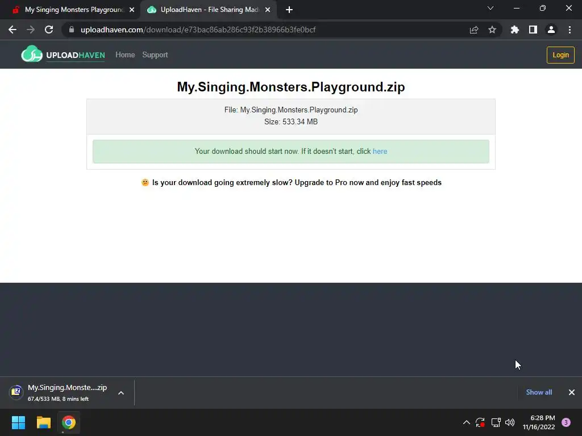The height and width of the screenshot is (436, 582).
Task: Click Show all downloads
Action: click(539, 392)
